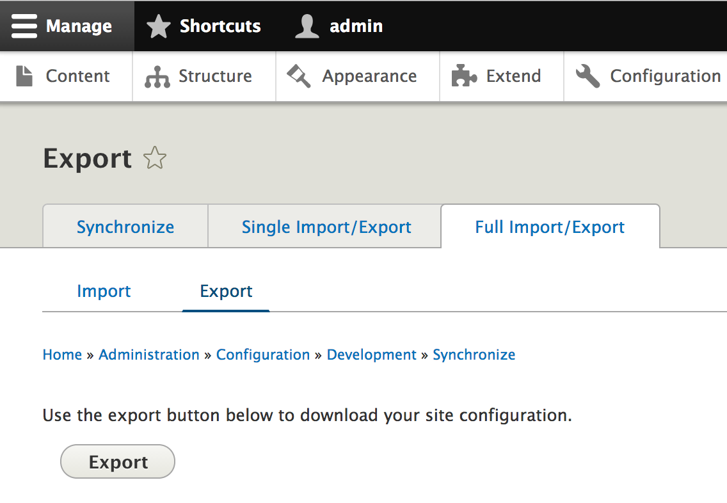
Task: Follow the Synchronize breadcrumb link
Action: (x=474, y=355)
